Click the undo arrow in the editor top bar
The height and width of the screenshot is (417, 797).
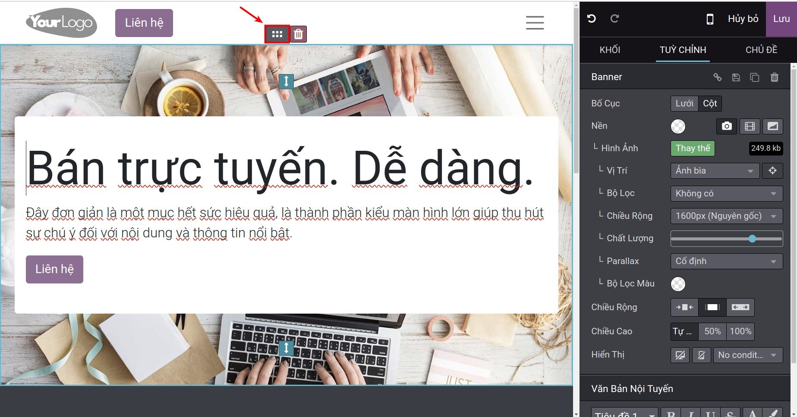click(592, 19)
